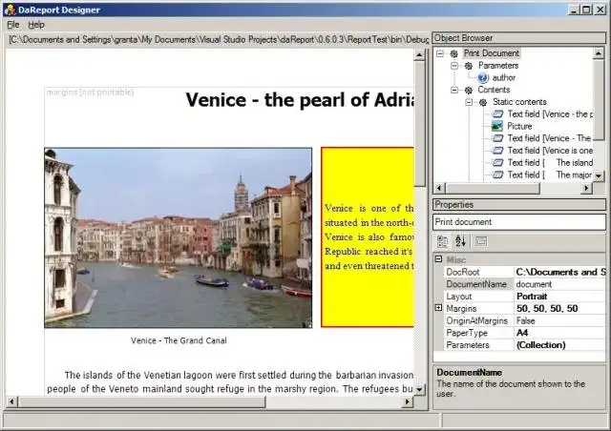Collapse the Print Document tree node
The width and height of the screenshot is (611, 431).
440,53
